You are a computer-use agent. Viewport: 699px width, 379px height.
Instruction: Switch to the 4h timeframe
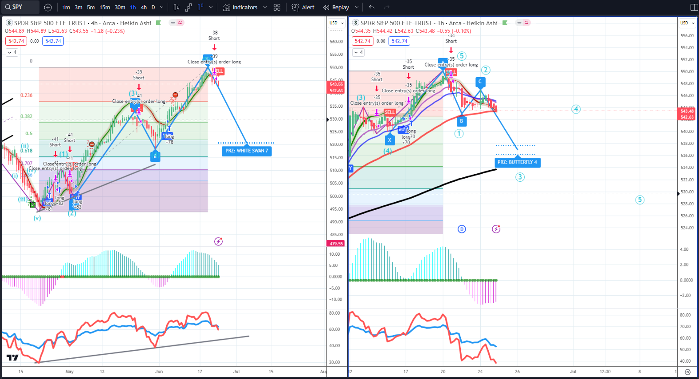[x=144, y=7]
